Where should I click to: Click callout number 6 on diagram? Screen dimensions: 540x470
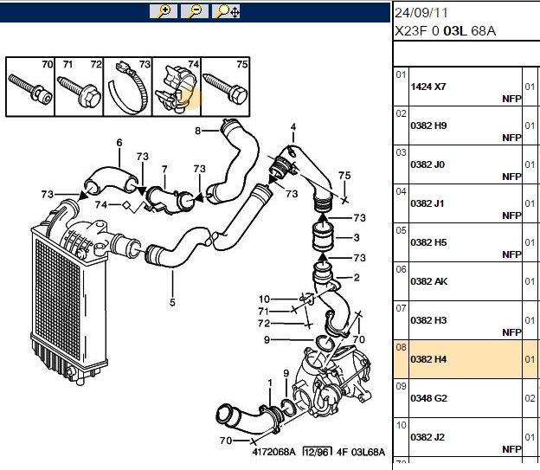point(119,143)
